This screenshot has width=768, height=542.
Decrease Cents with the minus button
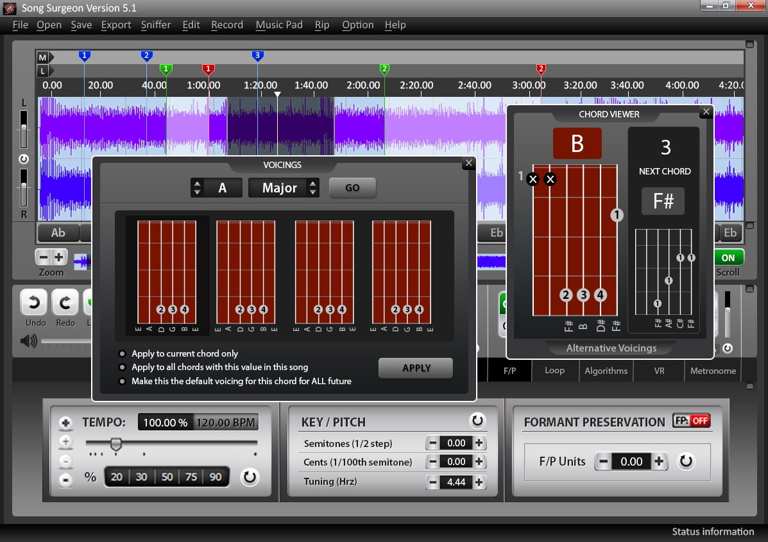point(432,462)
